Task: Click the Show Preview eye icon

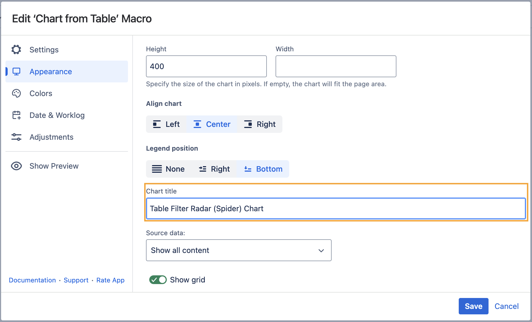Action: pyautogui.click(x=16, y=166)
